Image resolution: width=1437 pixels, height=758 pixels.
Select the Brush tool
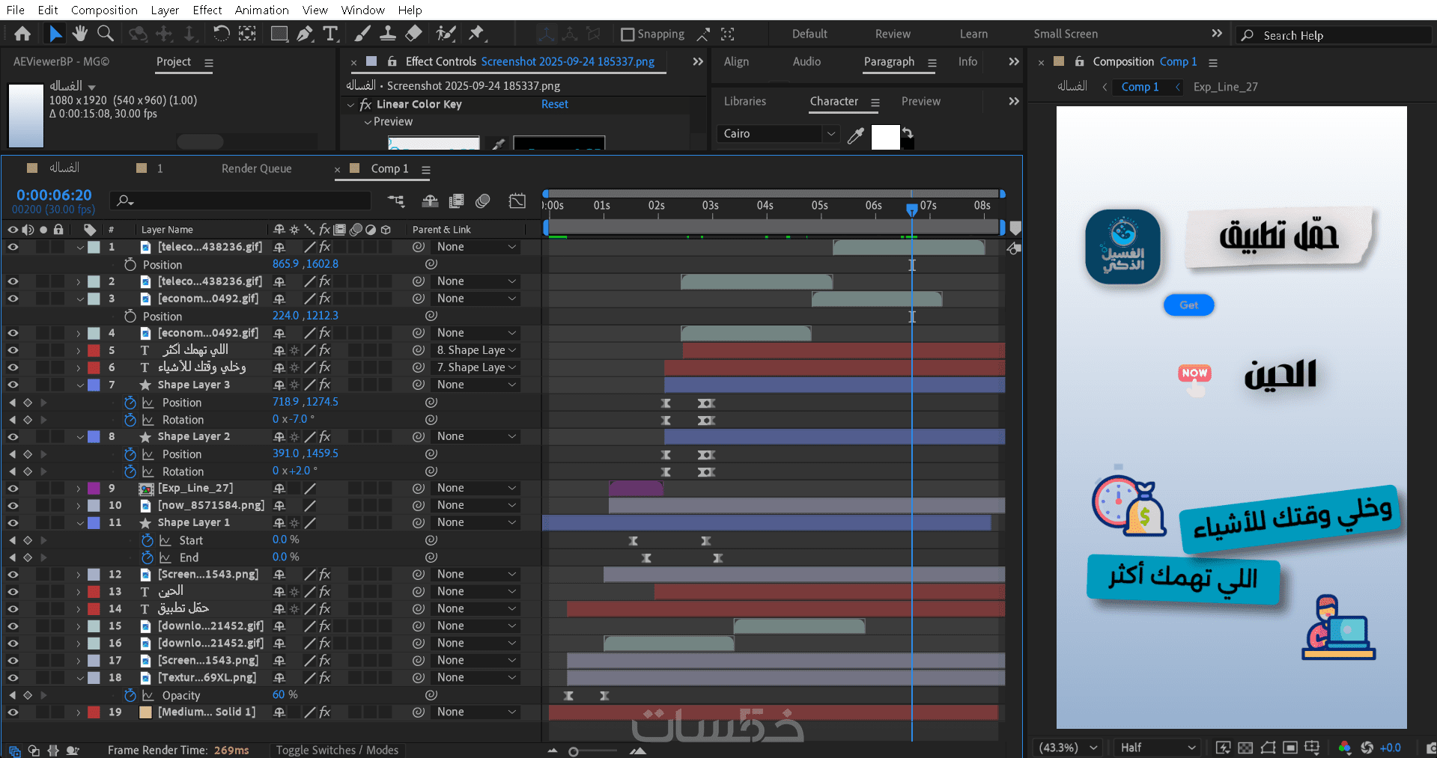tap(362, 34)
